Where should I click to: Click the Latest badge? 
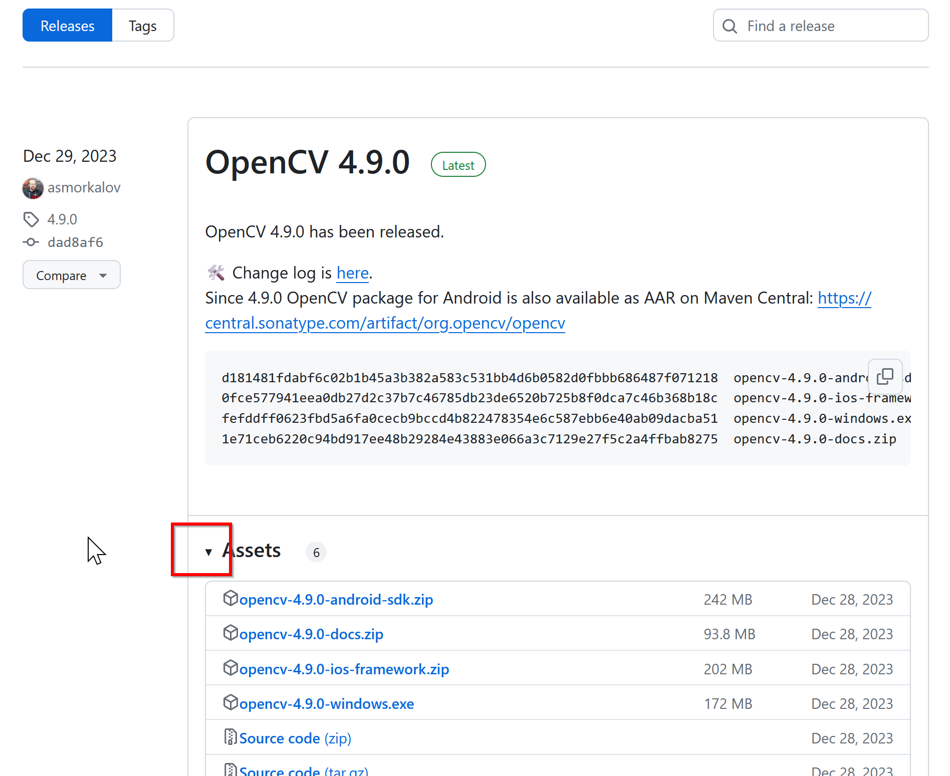[458, 165]
